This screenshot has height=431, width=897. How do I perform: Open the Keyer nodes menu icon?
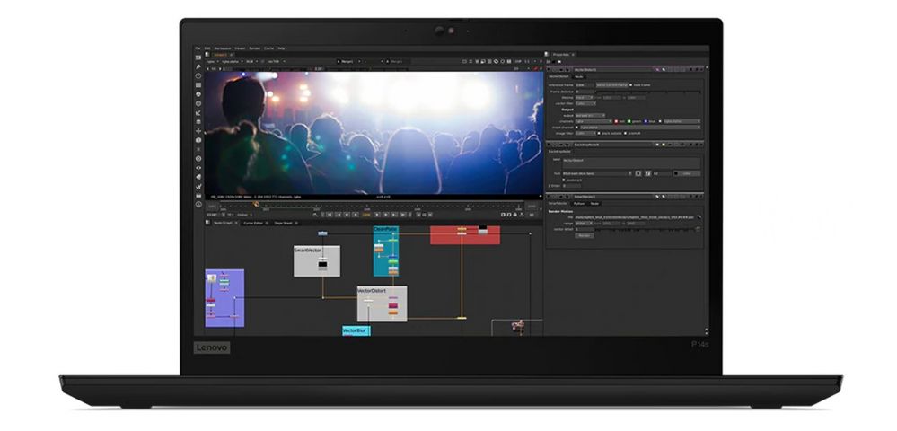pyautogui.click(x=198, y=113)
